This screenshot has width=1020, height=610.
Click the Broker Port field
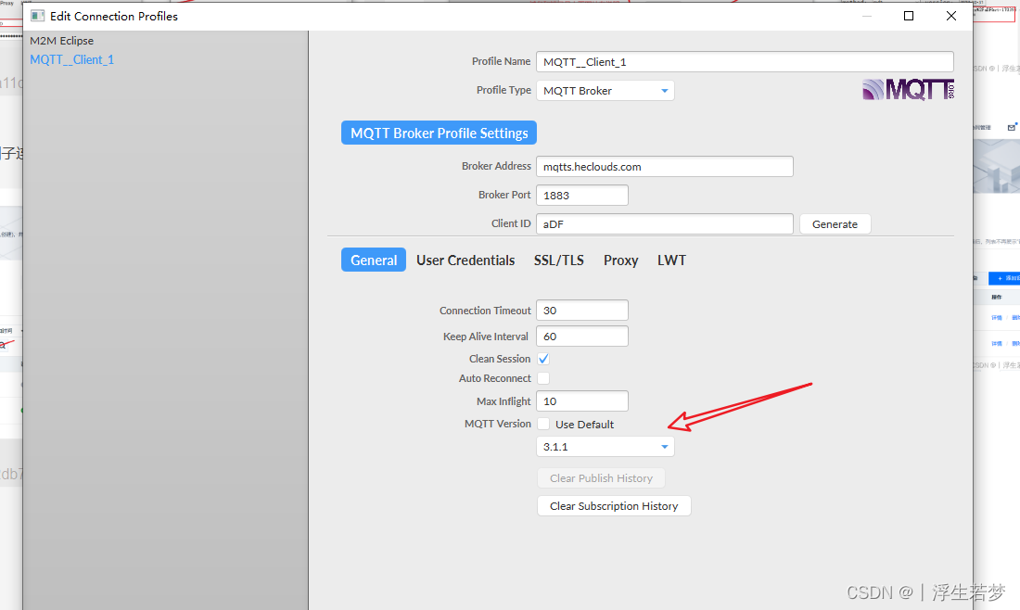point(582,195)
